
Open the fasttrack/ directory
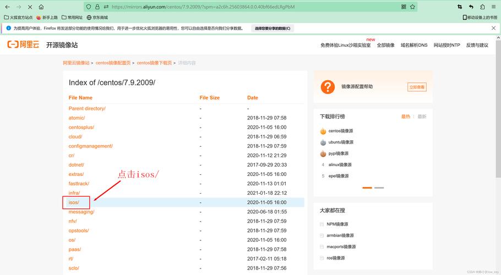point(79,184)
